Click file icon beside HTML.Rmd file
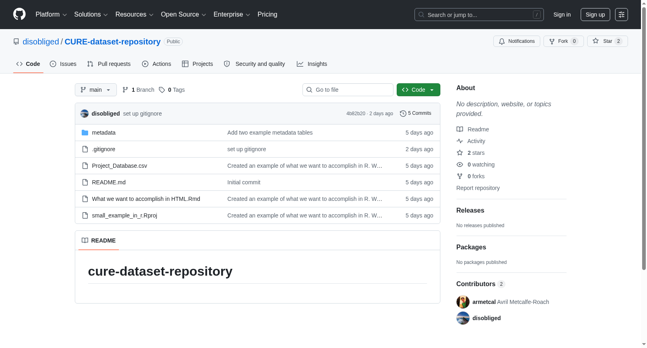647x348 pixels. pos(85,199)
